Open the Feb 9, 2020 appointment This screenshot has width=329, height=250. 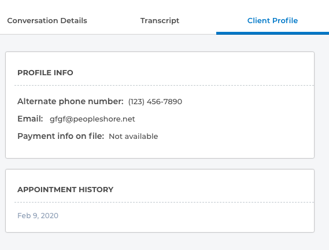tap(38, 215)
